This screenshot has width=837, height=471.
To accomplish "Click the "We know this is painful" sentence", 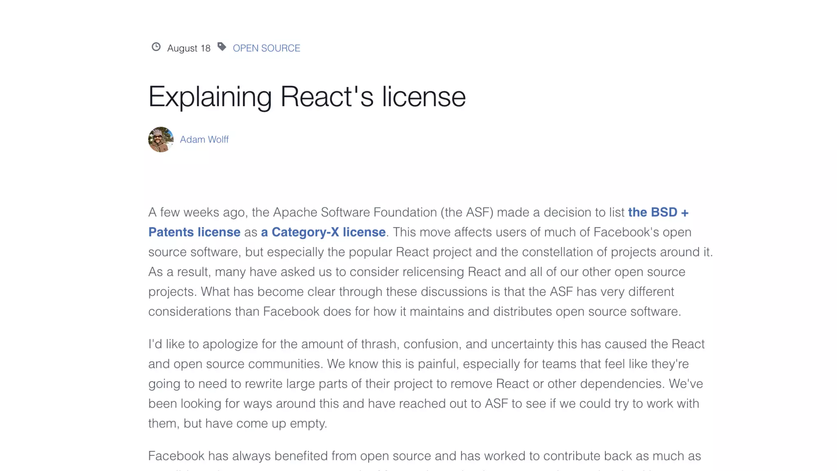I will click(392, 364).
